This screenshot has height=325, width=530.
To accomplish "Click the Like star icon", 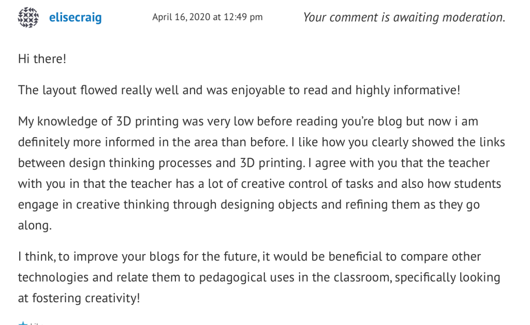I will pos(23,323).
